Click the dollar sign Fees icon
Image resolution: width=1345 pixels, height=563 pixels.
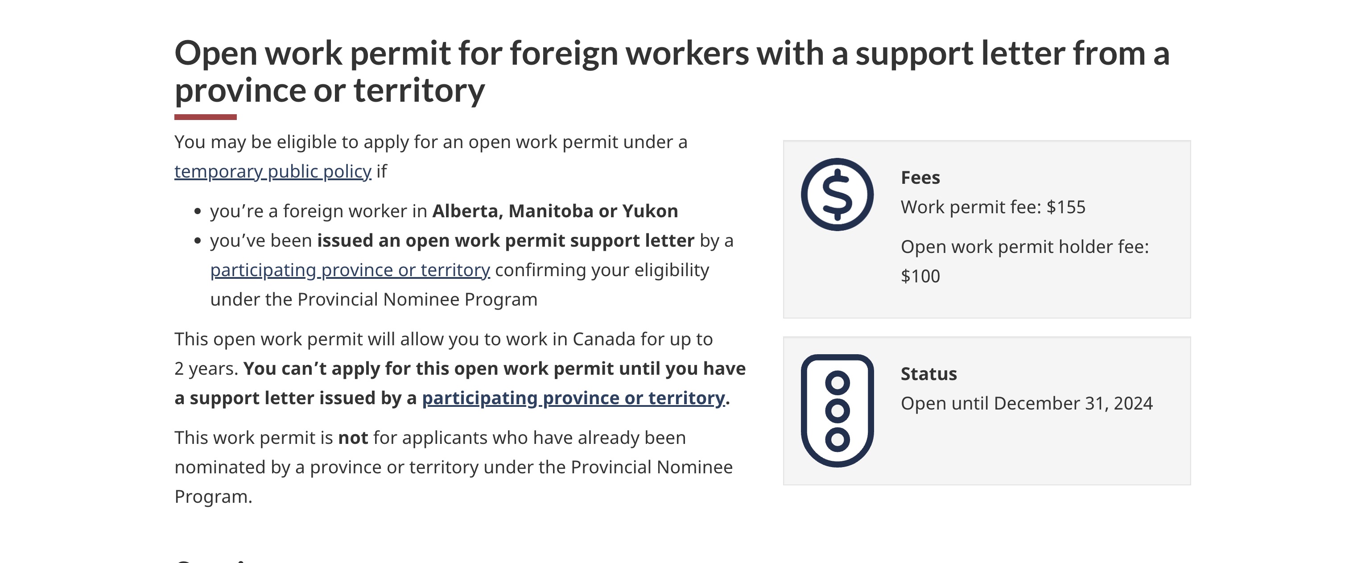pyautogui.click(x=837, y=194)
